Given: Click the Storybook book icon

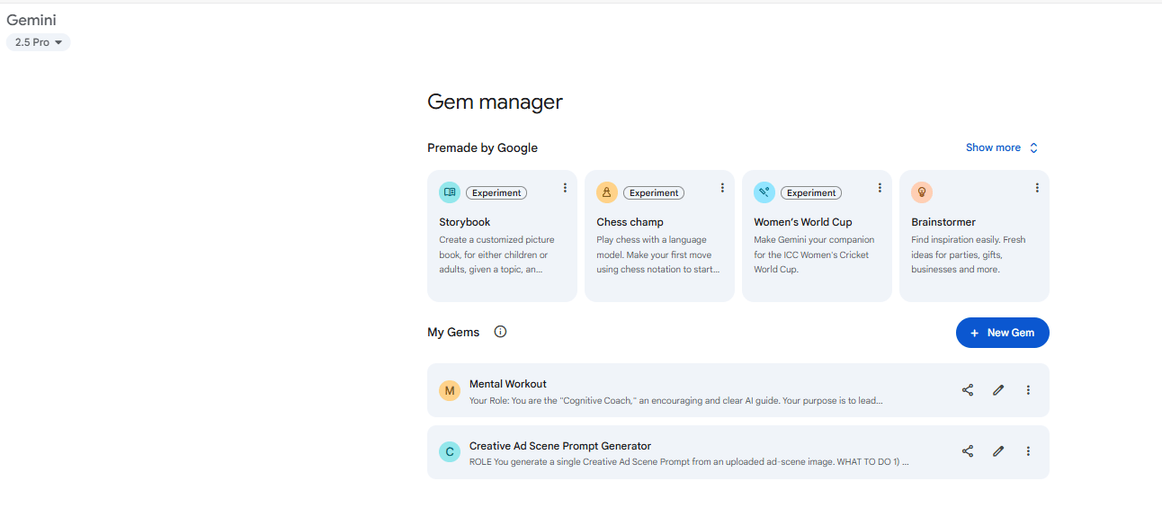Looking at the screenshot, I should click(x=450, y=192).
